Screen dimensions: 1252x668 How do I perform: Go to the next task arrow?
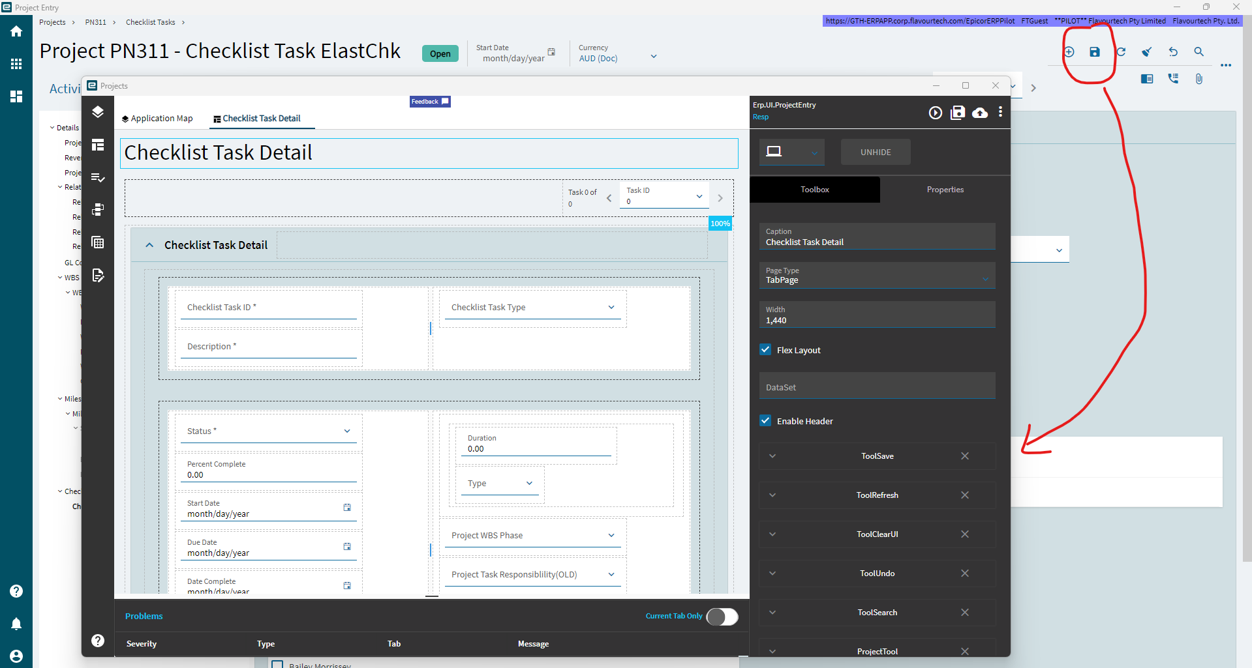coord(720,198)
